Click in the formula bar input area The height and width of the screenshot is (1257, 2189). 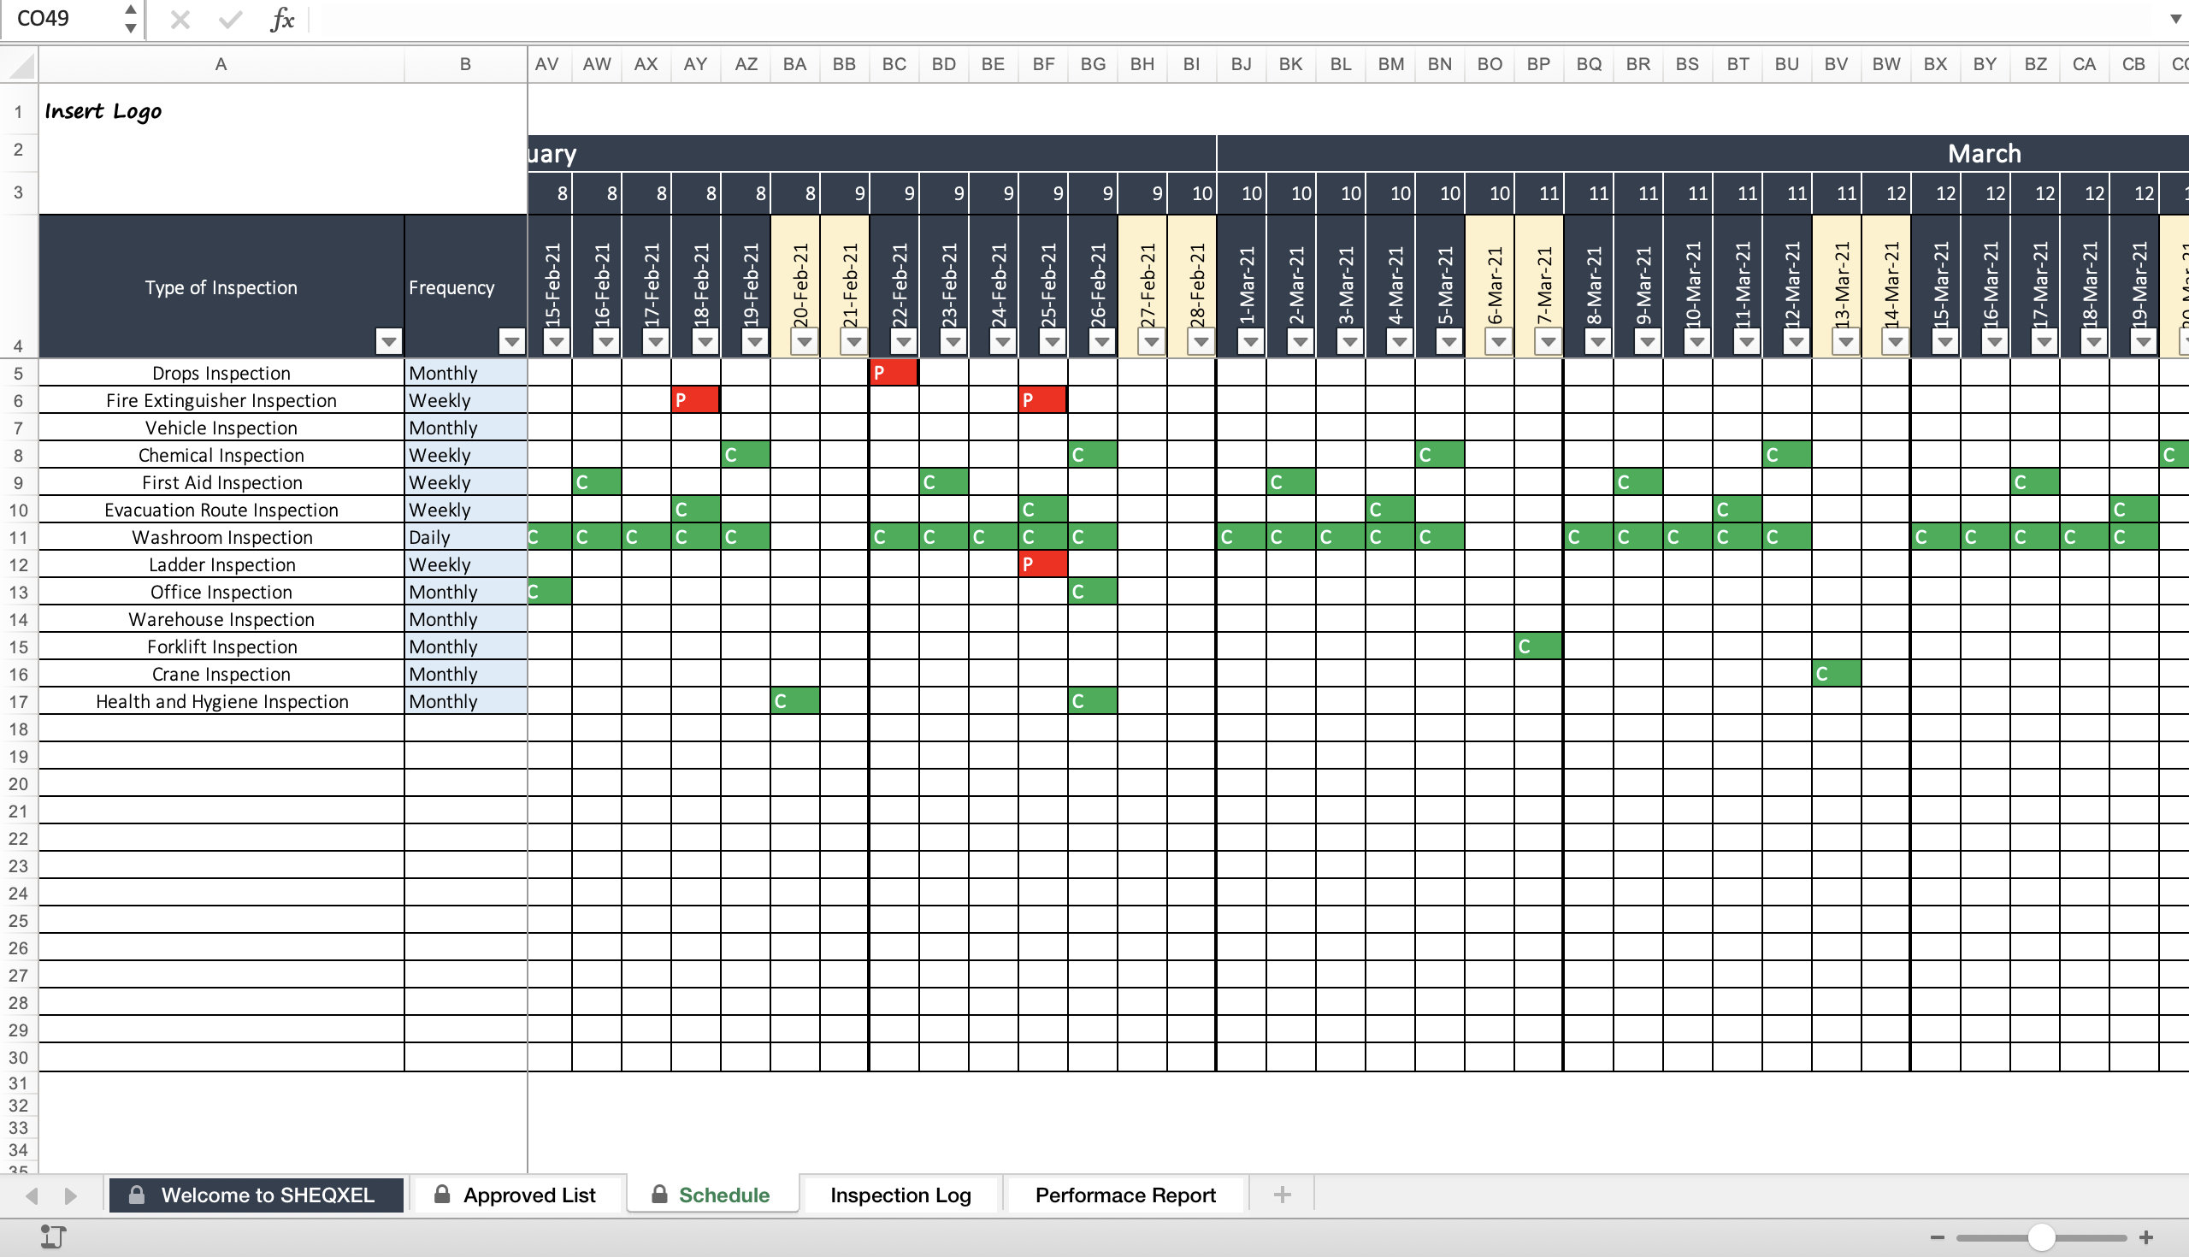point(1235,19)
